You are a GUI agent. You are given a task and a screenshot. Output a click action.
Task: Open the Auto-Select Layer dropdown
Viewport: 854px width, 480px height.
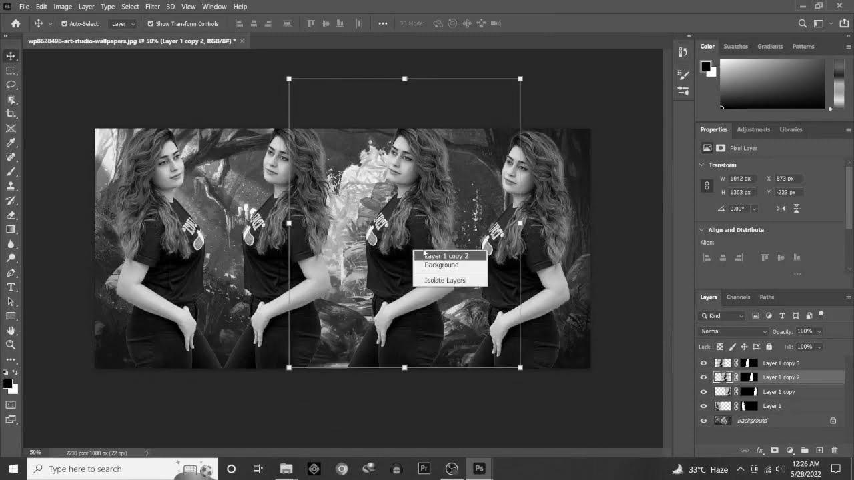123,23
